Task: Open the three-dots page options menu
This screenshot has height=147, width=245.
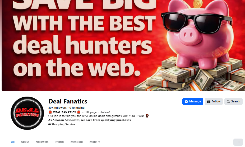Action: (238, 142)
